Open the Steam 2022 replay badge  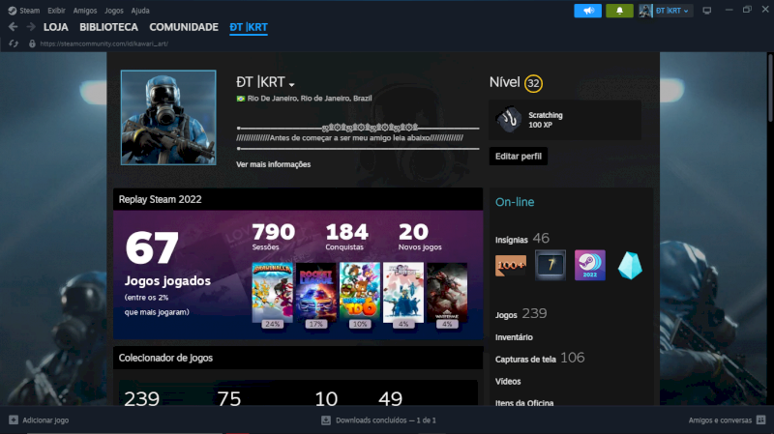(x=590, y=266)
